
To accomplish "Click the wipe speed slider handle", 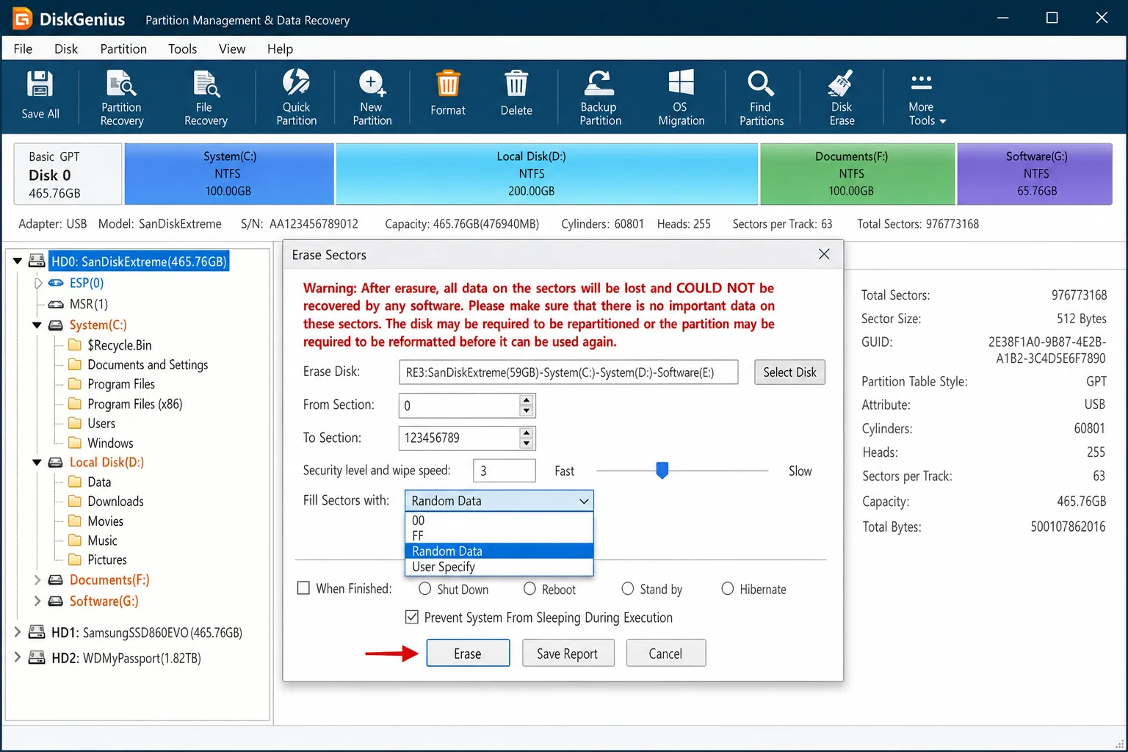I will click(662, 470).
